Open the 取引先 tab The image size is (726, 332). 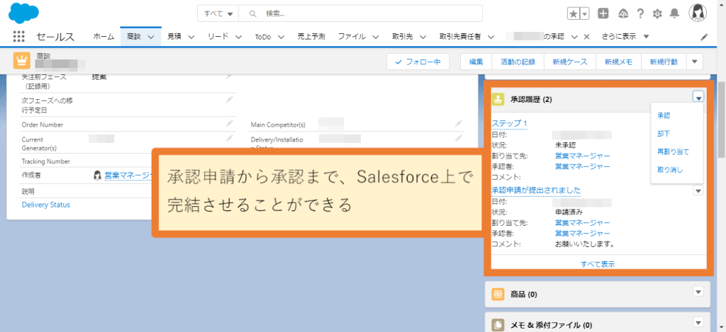point(402,37)
